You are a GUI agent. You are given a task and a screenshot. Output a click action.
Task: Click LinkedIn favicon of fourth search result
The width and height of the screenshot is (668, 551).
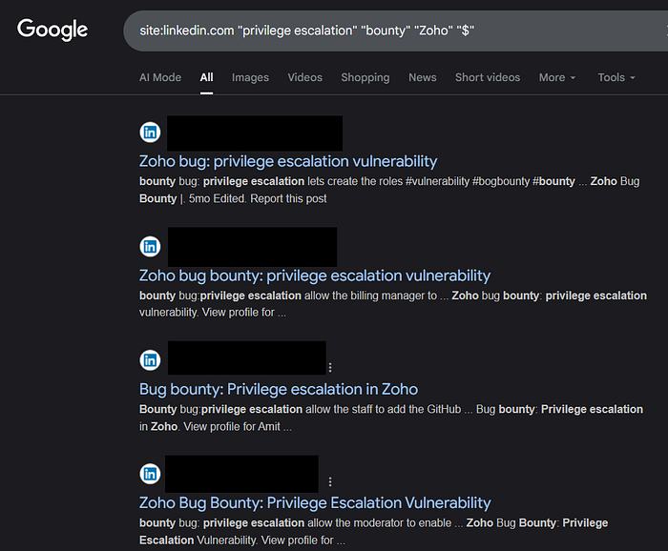(x=150, y=474)
